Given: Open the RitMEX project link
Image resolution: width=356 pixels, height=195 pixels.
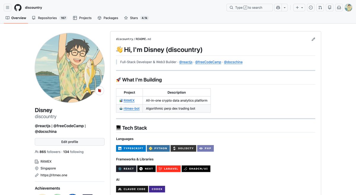Looking at the screenshot, I should click(129, 101).
